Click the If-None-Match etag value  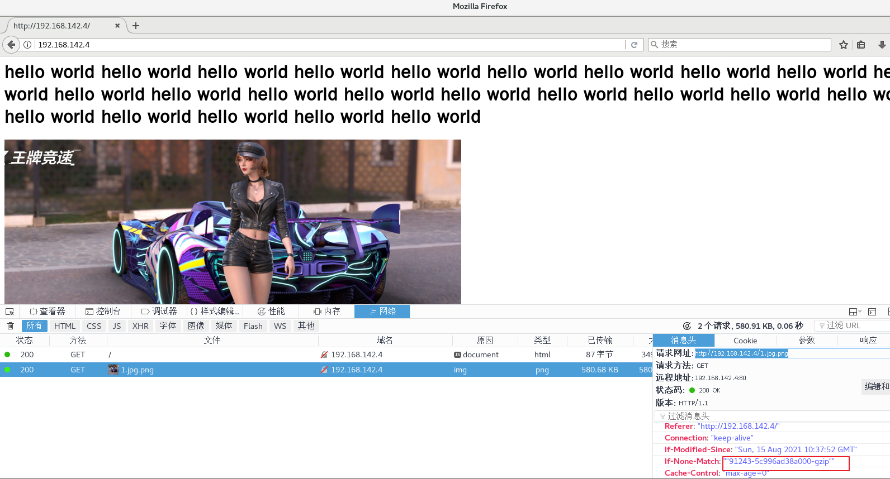pyautogui.click(x=779, y=461)
